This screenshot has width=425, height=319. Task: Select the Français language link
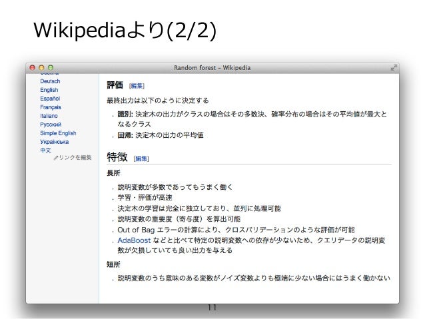click(x=51, y=107)
